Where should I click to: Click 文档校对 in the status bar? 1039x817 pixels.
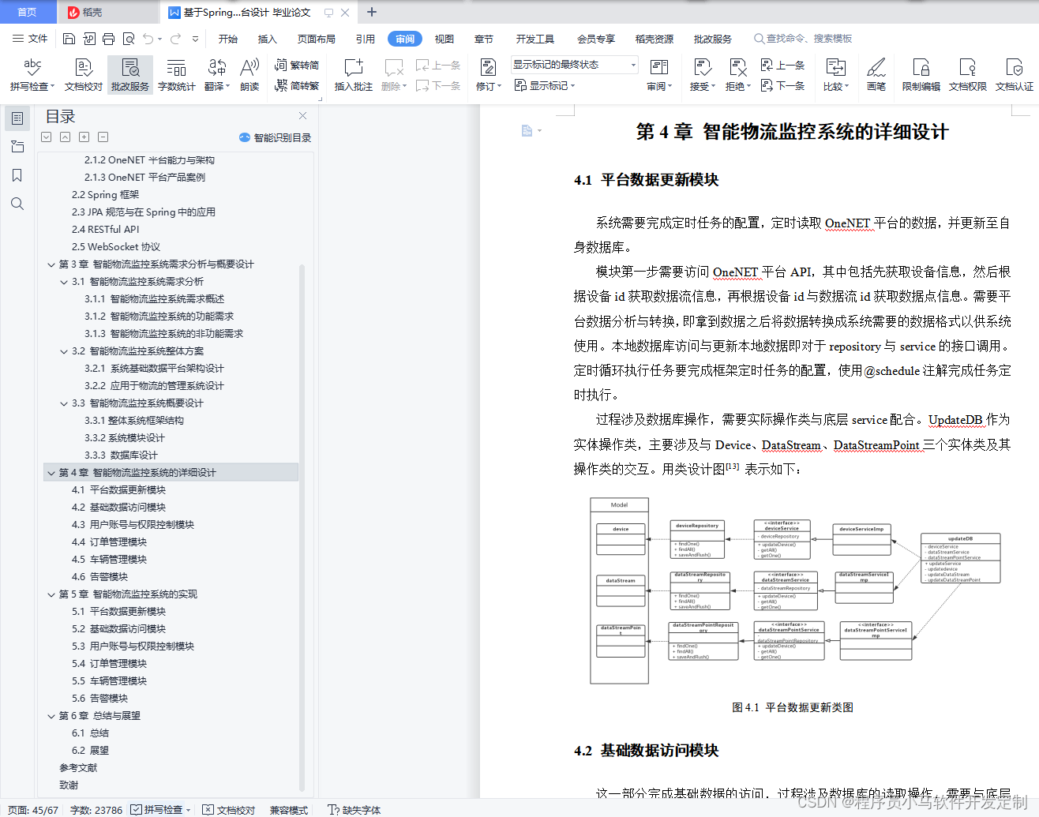[229, 810]
